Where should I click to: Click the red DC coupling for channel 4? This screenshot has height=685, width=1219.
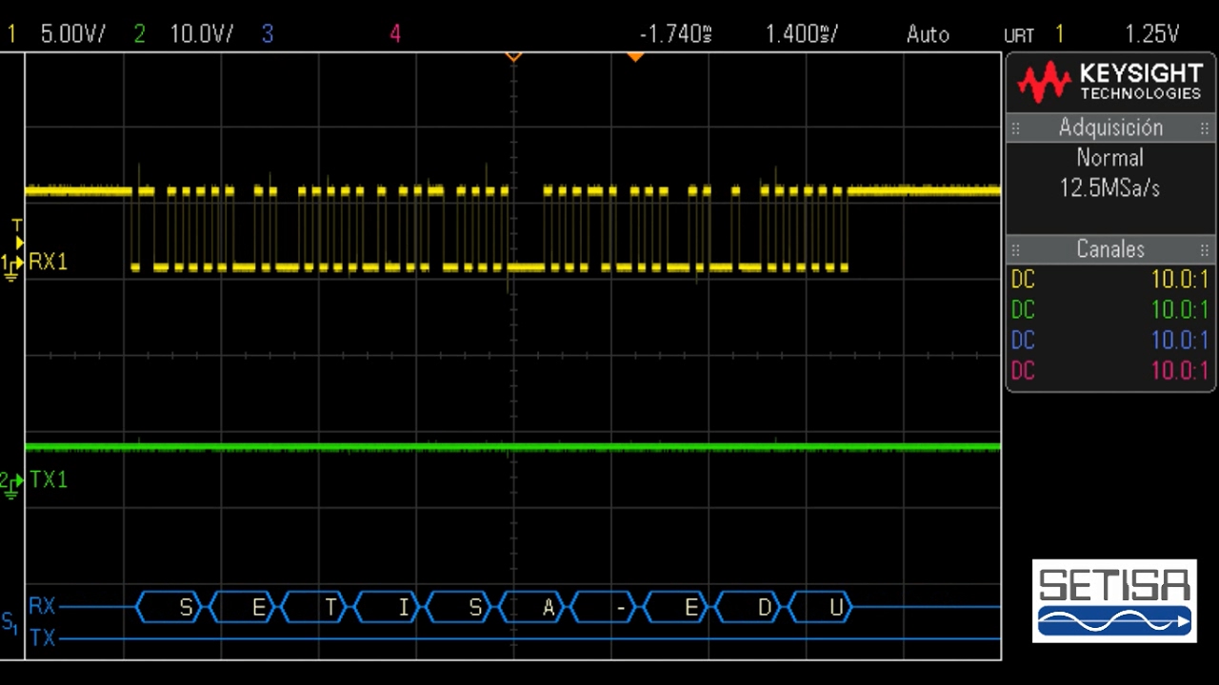coord(1023,371)
